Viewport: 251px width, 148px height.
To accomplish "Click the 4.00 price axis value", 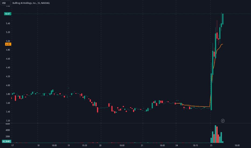I will tap(8, 85).
